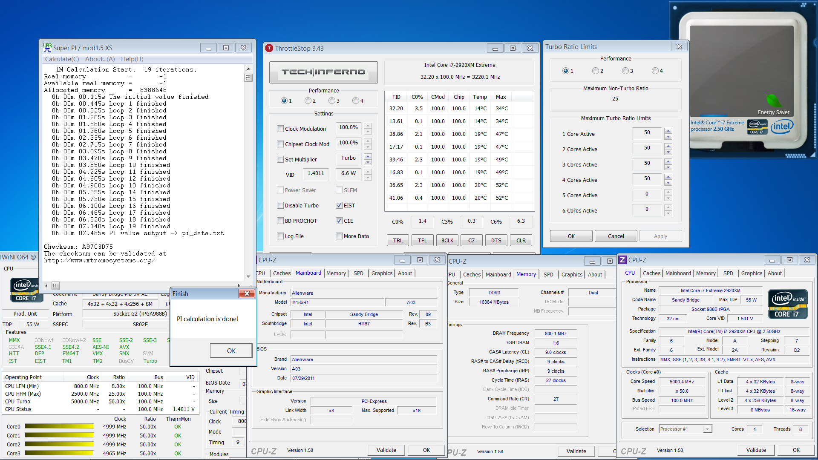The height and width of the screenshot is (460, 818).
Task: Enable the More Data checkbox
Action: coord(339,236)
